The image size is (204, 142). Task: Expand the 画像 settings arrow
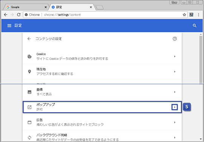[x=175, y=92]
